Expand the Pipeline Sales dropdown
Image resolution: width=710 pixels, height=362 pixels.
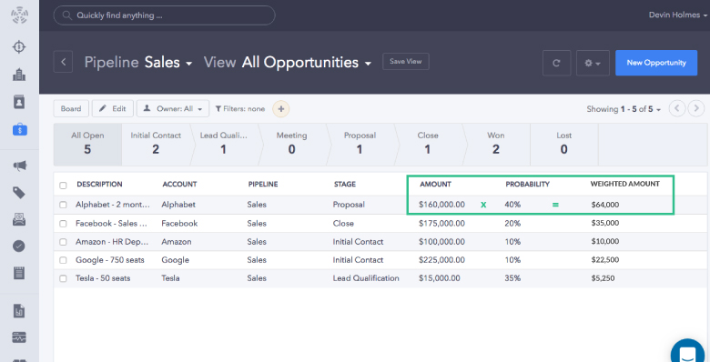coord(168,63)
